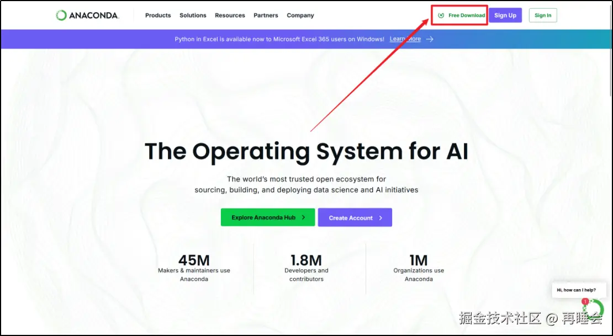The height and width of the screenshot is (336, 613).
Task: Click the arrow icon beside Learn More
Action: coord(430,39)
